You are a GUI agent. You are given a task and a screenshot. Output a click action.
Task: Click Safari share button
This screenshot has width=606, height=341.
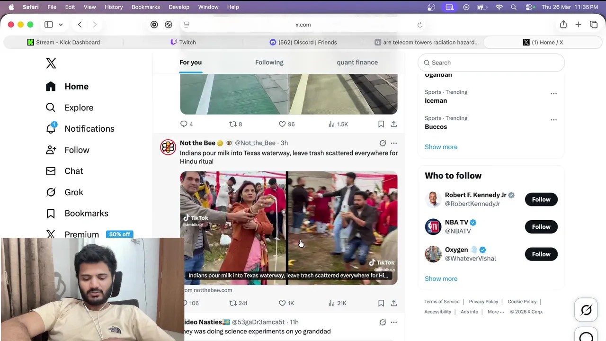(x=563, y=25)
